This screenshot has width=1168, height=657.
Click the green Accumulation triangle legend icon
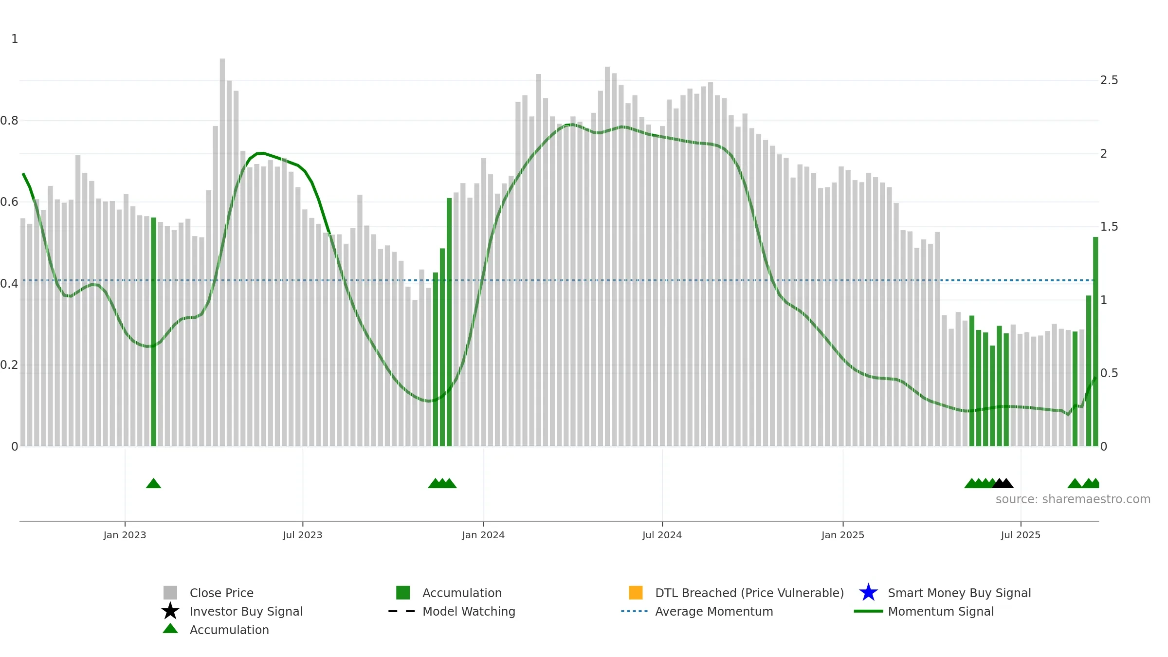click(170, 629)
